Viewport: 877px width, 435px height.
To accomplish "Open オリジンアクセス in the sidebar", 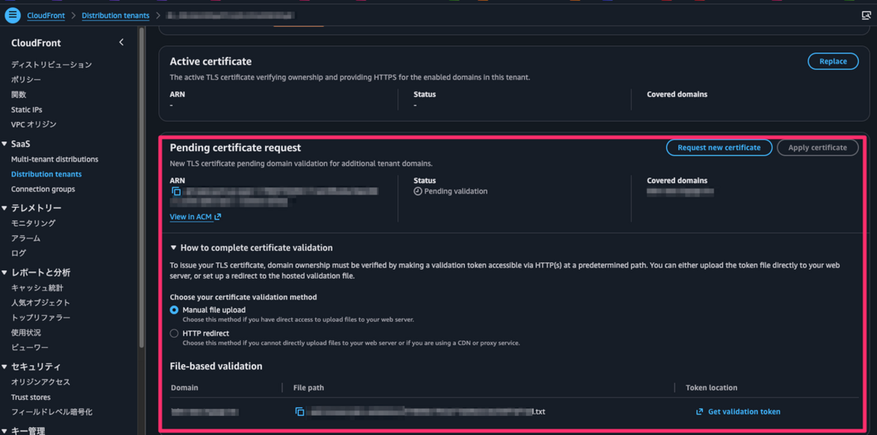I will (x=40, y=382).
